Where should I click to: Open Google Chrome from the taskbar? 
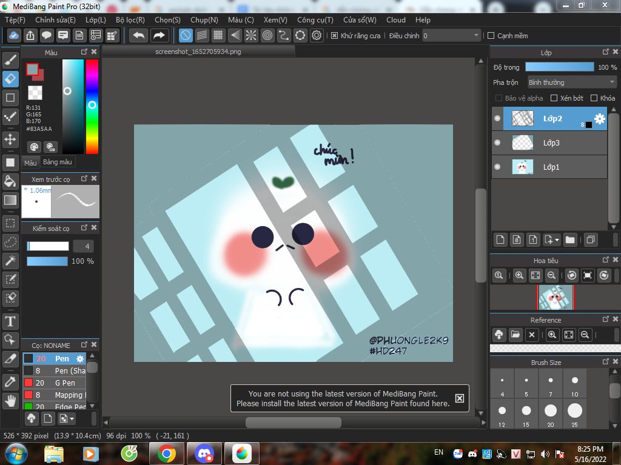coord(166,454)
